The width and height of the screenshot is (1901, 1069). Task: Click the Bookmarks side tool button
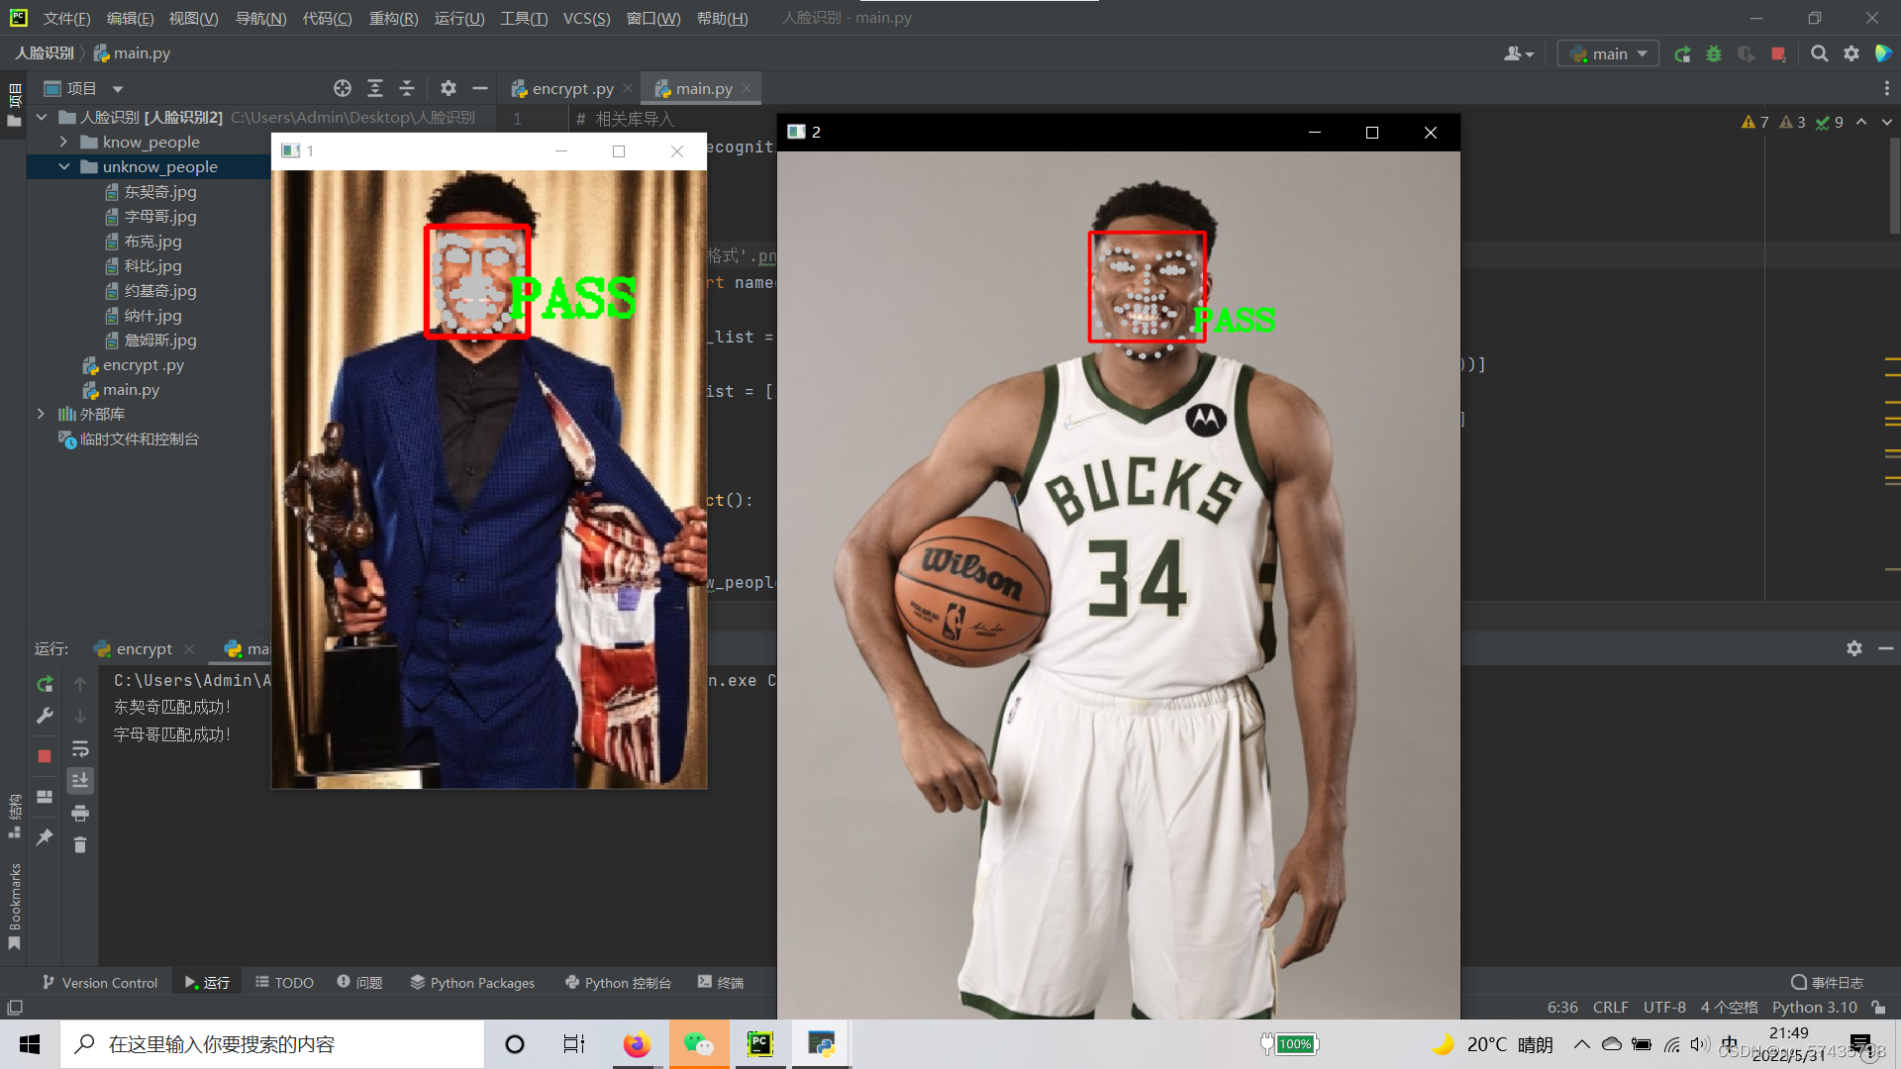[14, 906]
